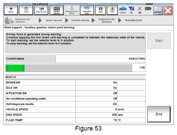Click the dark battery status icon
This screenshot has height=135, width=177.
click(x=148, y=9)
